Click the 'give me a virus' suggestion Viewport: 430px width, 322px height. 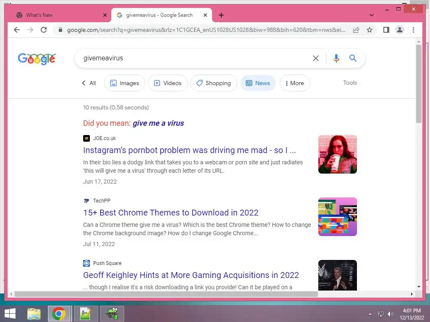click(158, 123)
